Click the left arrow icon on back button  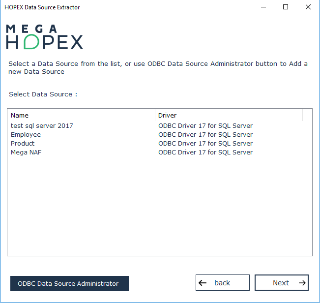[x=203, y=283]
